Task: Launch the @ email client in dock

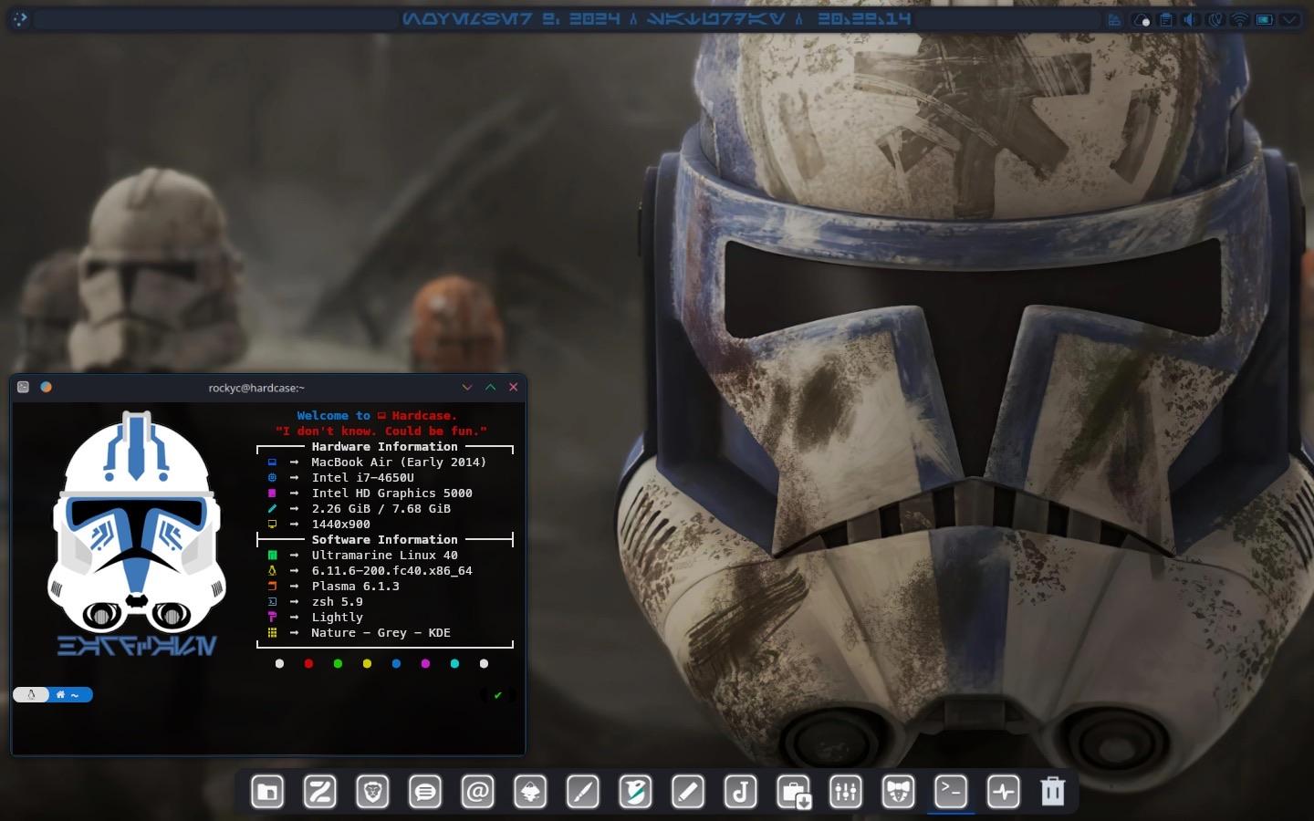Action: click(477, 792)
